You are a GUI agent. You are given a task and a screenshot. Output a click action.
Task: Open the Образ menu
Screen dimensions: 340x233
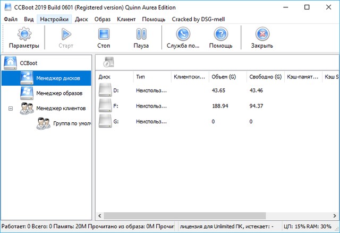(x=103, y=19)
